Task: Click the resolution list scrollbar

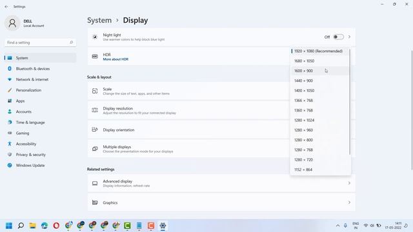Action: pos(350,102)
